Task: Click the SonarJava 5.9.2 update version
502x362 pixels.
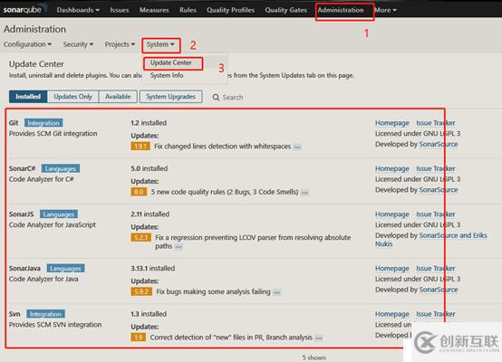Action: click(x=141, y=291)
